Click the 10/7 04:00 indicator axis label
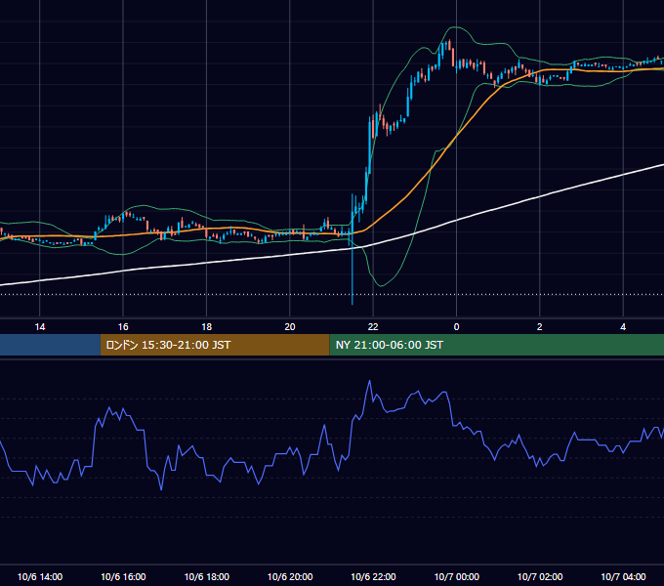 623,576
